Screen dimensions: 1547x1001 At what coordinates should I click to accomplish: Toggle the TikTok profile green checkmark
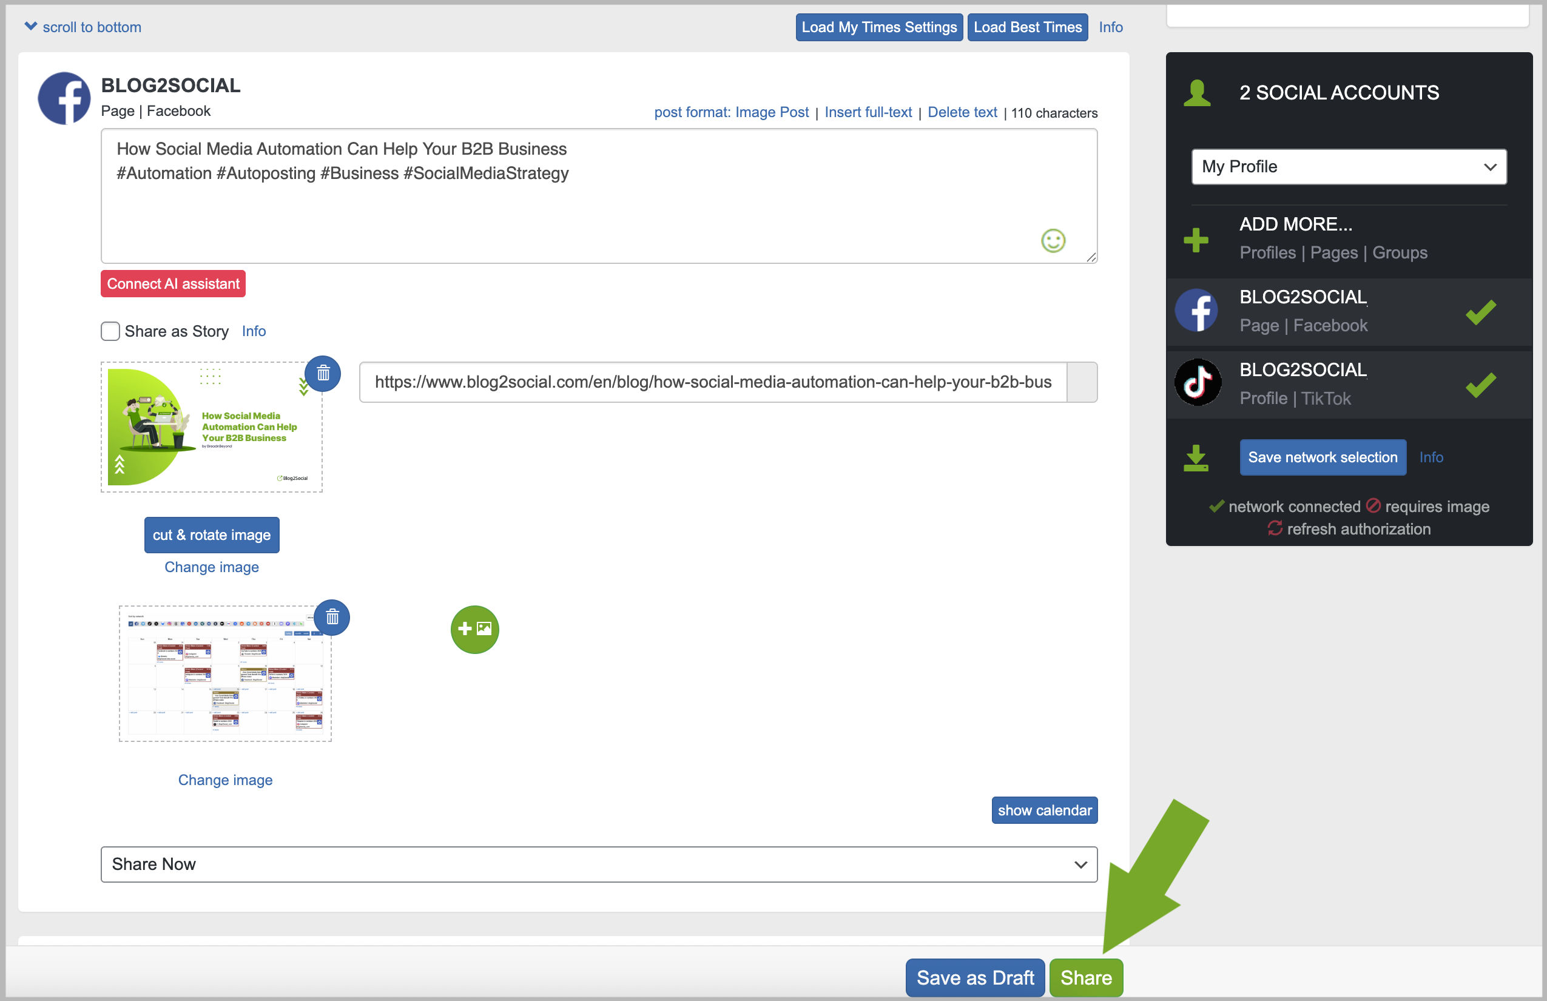(x=1480, y=385)
